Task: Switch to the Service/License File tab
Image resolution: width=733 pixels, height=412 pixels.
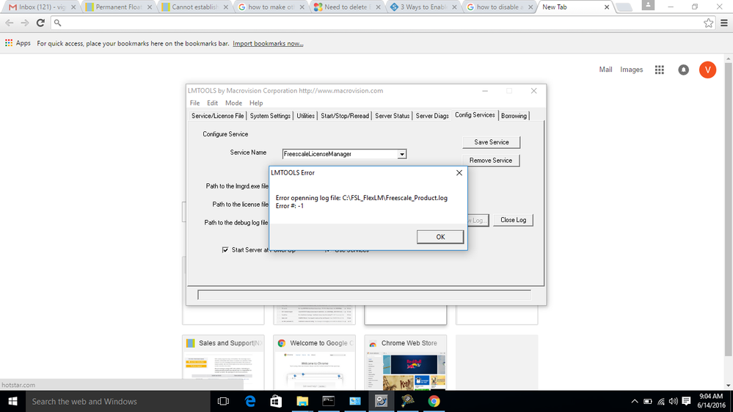Action: coord(217,116)
